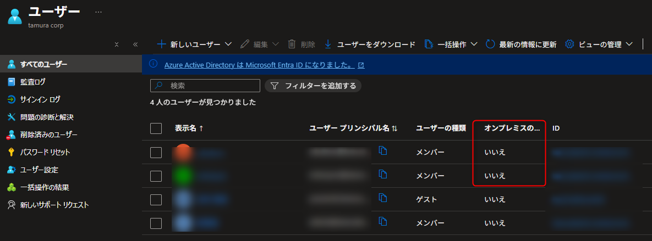Copy principal name in the ゲスト row
The width and height of the screenshot is (652, 241).
(383, 198)
